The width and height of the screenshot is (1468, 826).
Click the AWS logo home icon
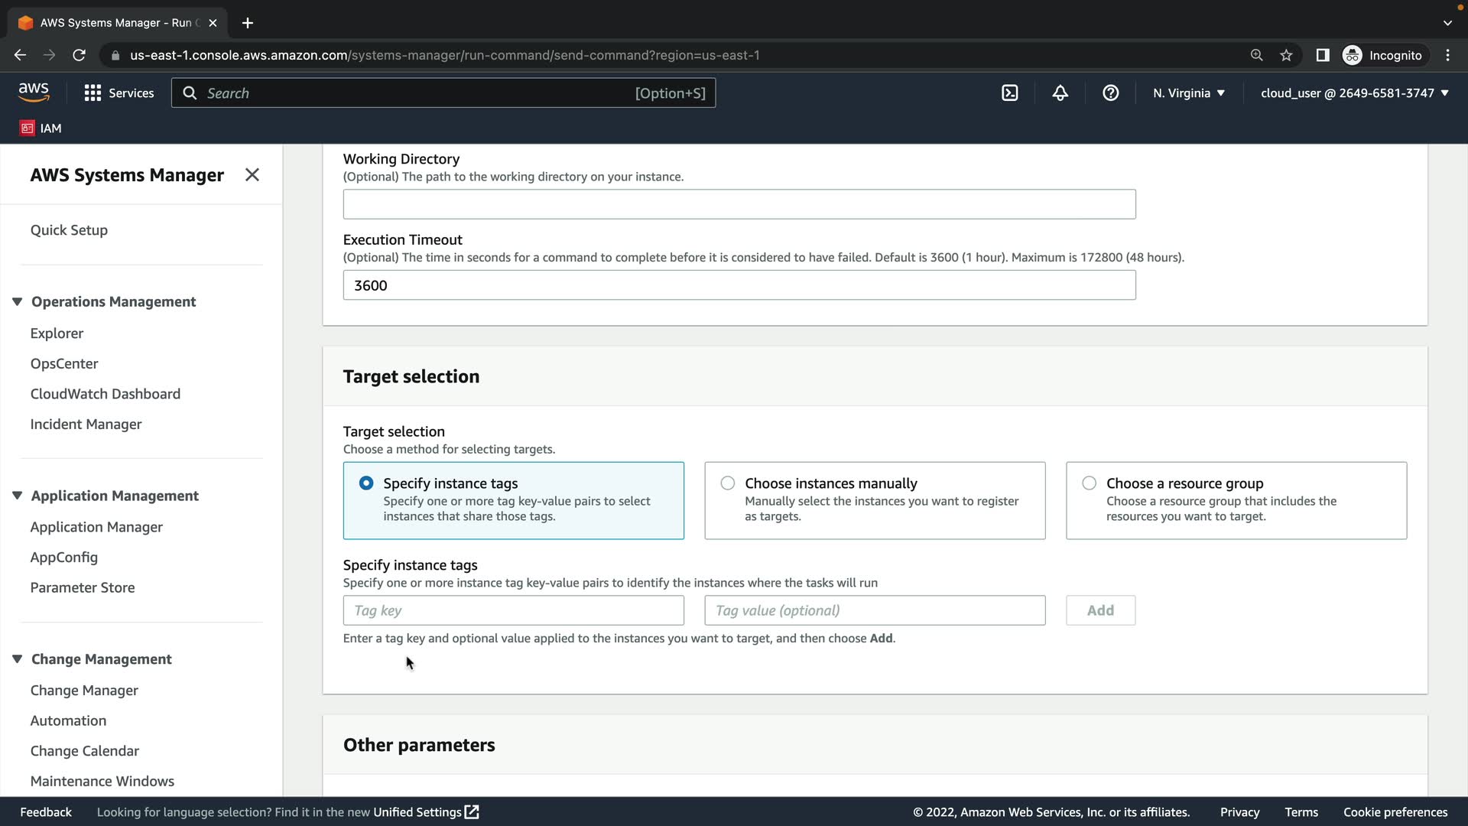pyautogui.click(x=34, y=93)
